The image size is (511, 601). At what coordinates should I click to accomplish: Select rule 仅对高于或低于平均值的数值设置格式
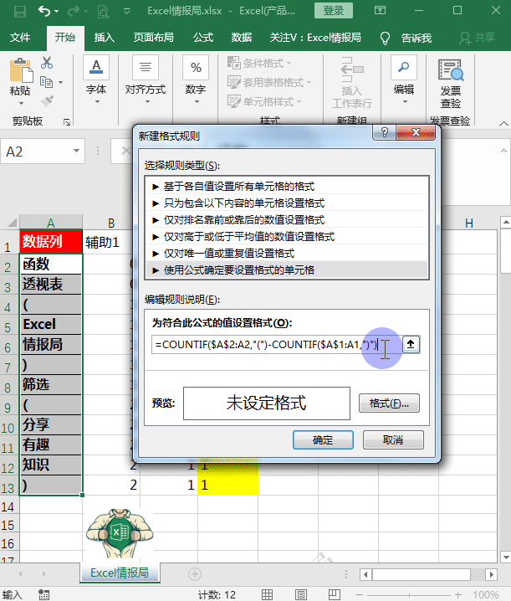tap(287, 237)
